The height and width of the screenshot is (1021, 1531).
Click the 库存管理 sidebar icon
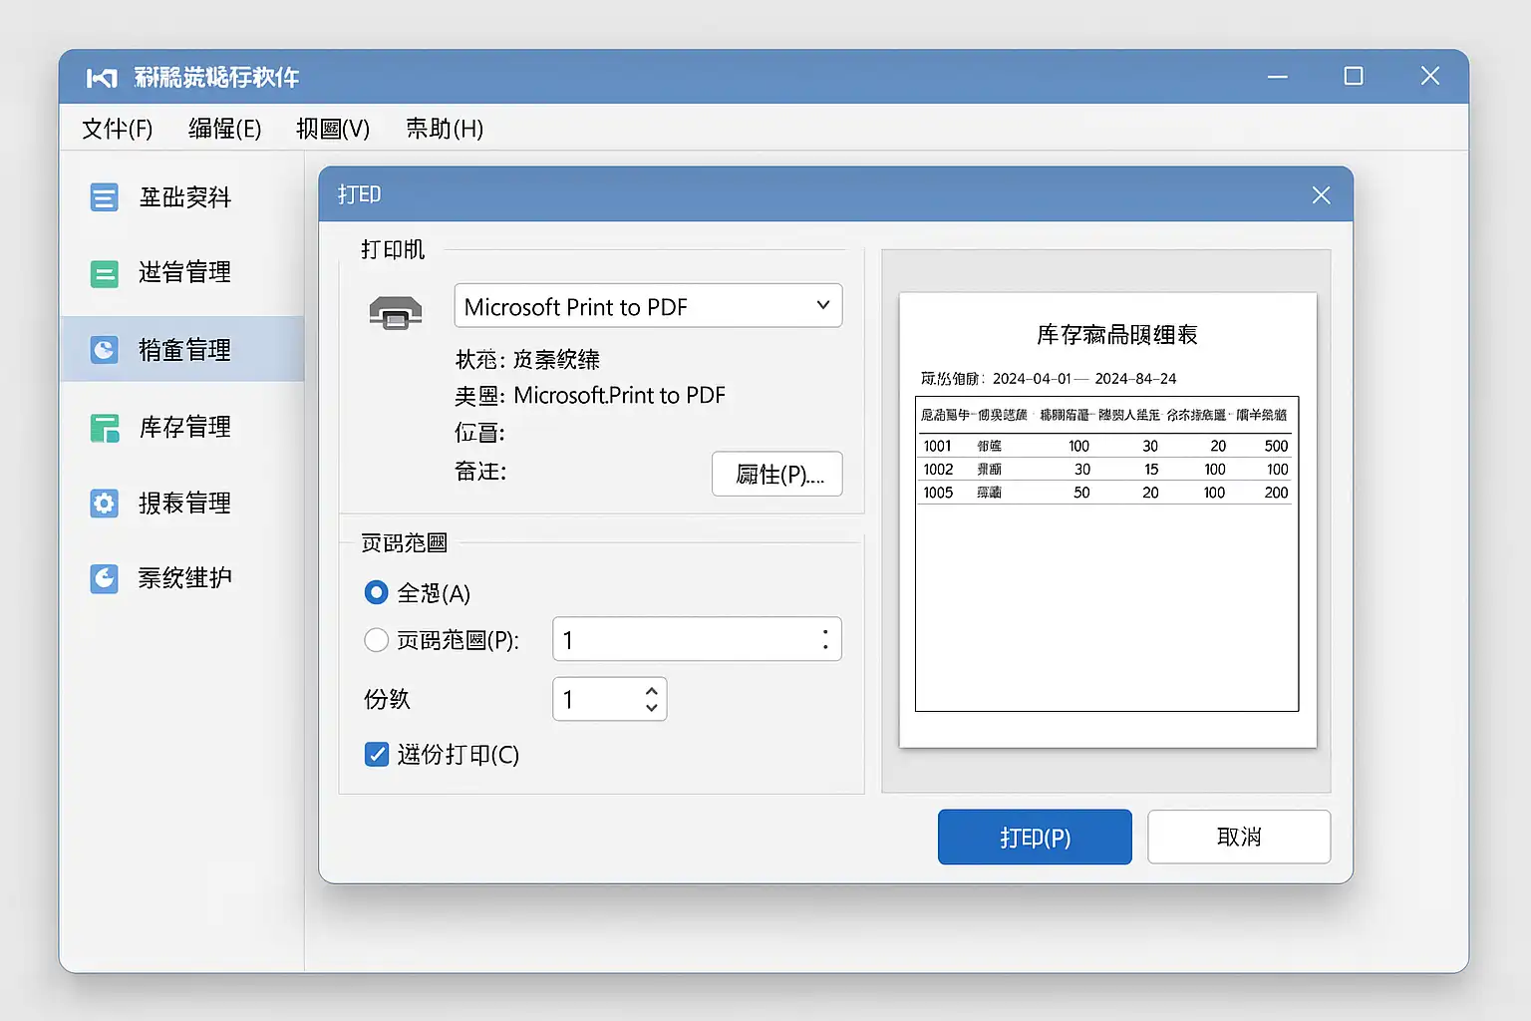104,428
